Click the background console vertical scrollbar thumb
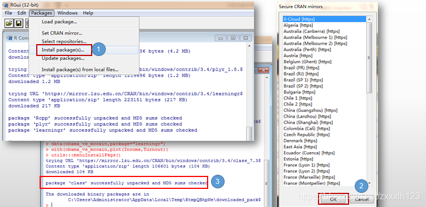This screenshot has height=207, width=426. click(x=266, y=183)
